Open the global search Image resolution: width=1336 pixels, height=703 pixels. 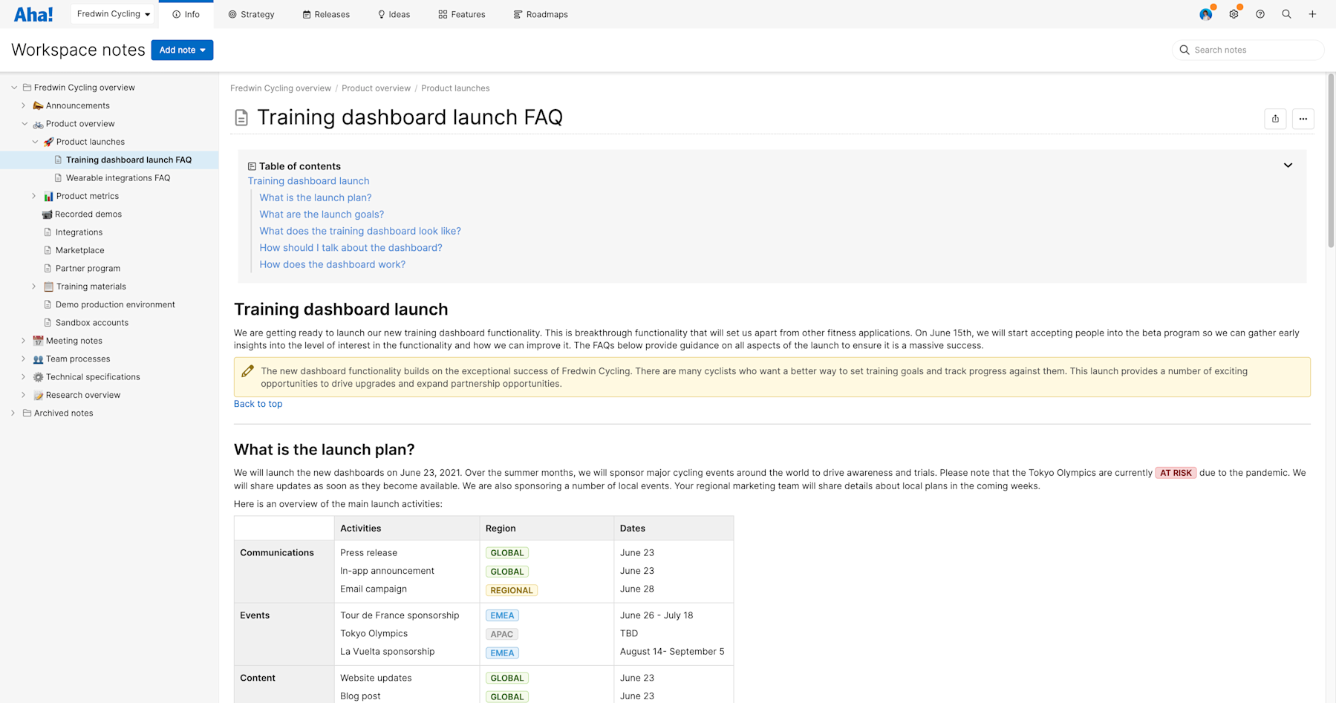(x=1286, y=14)
